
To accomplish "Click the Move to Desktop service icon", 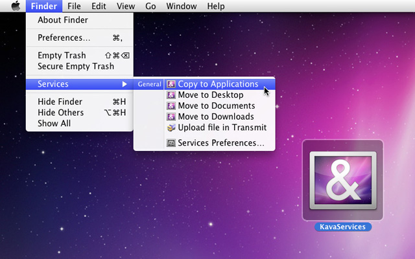I will point(171,95).
